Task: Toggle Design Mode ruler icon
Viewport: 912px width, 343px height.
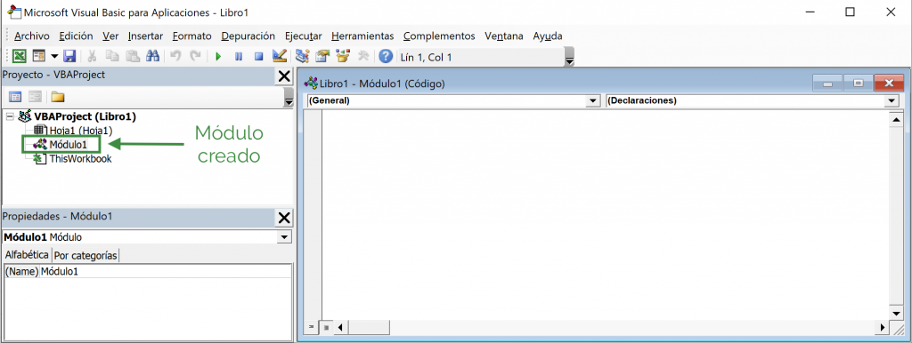Action: click(x=279, y=56)
